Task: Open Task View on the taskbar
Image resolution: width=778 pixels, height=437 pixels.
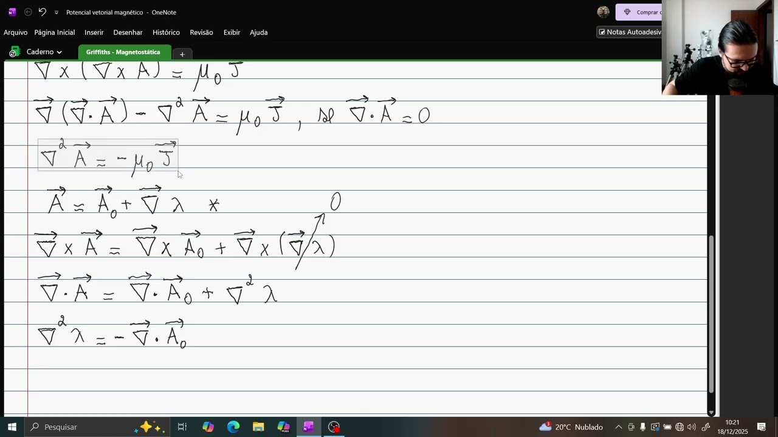Action: pos(182,427)
